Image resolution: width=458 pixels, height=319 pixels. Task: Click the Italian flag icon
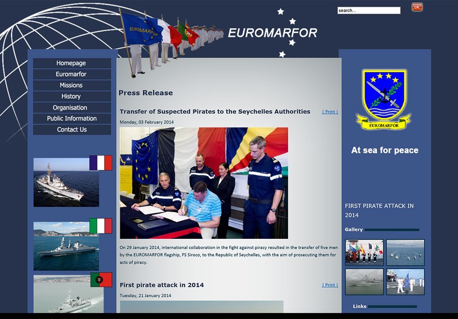pyautogui.click(x=101, y=226)
